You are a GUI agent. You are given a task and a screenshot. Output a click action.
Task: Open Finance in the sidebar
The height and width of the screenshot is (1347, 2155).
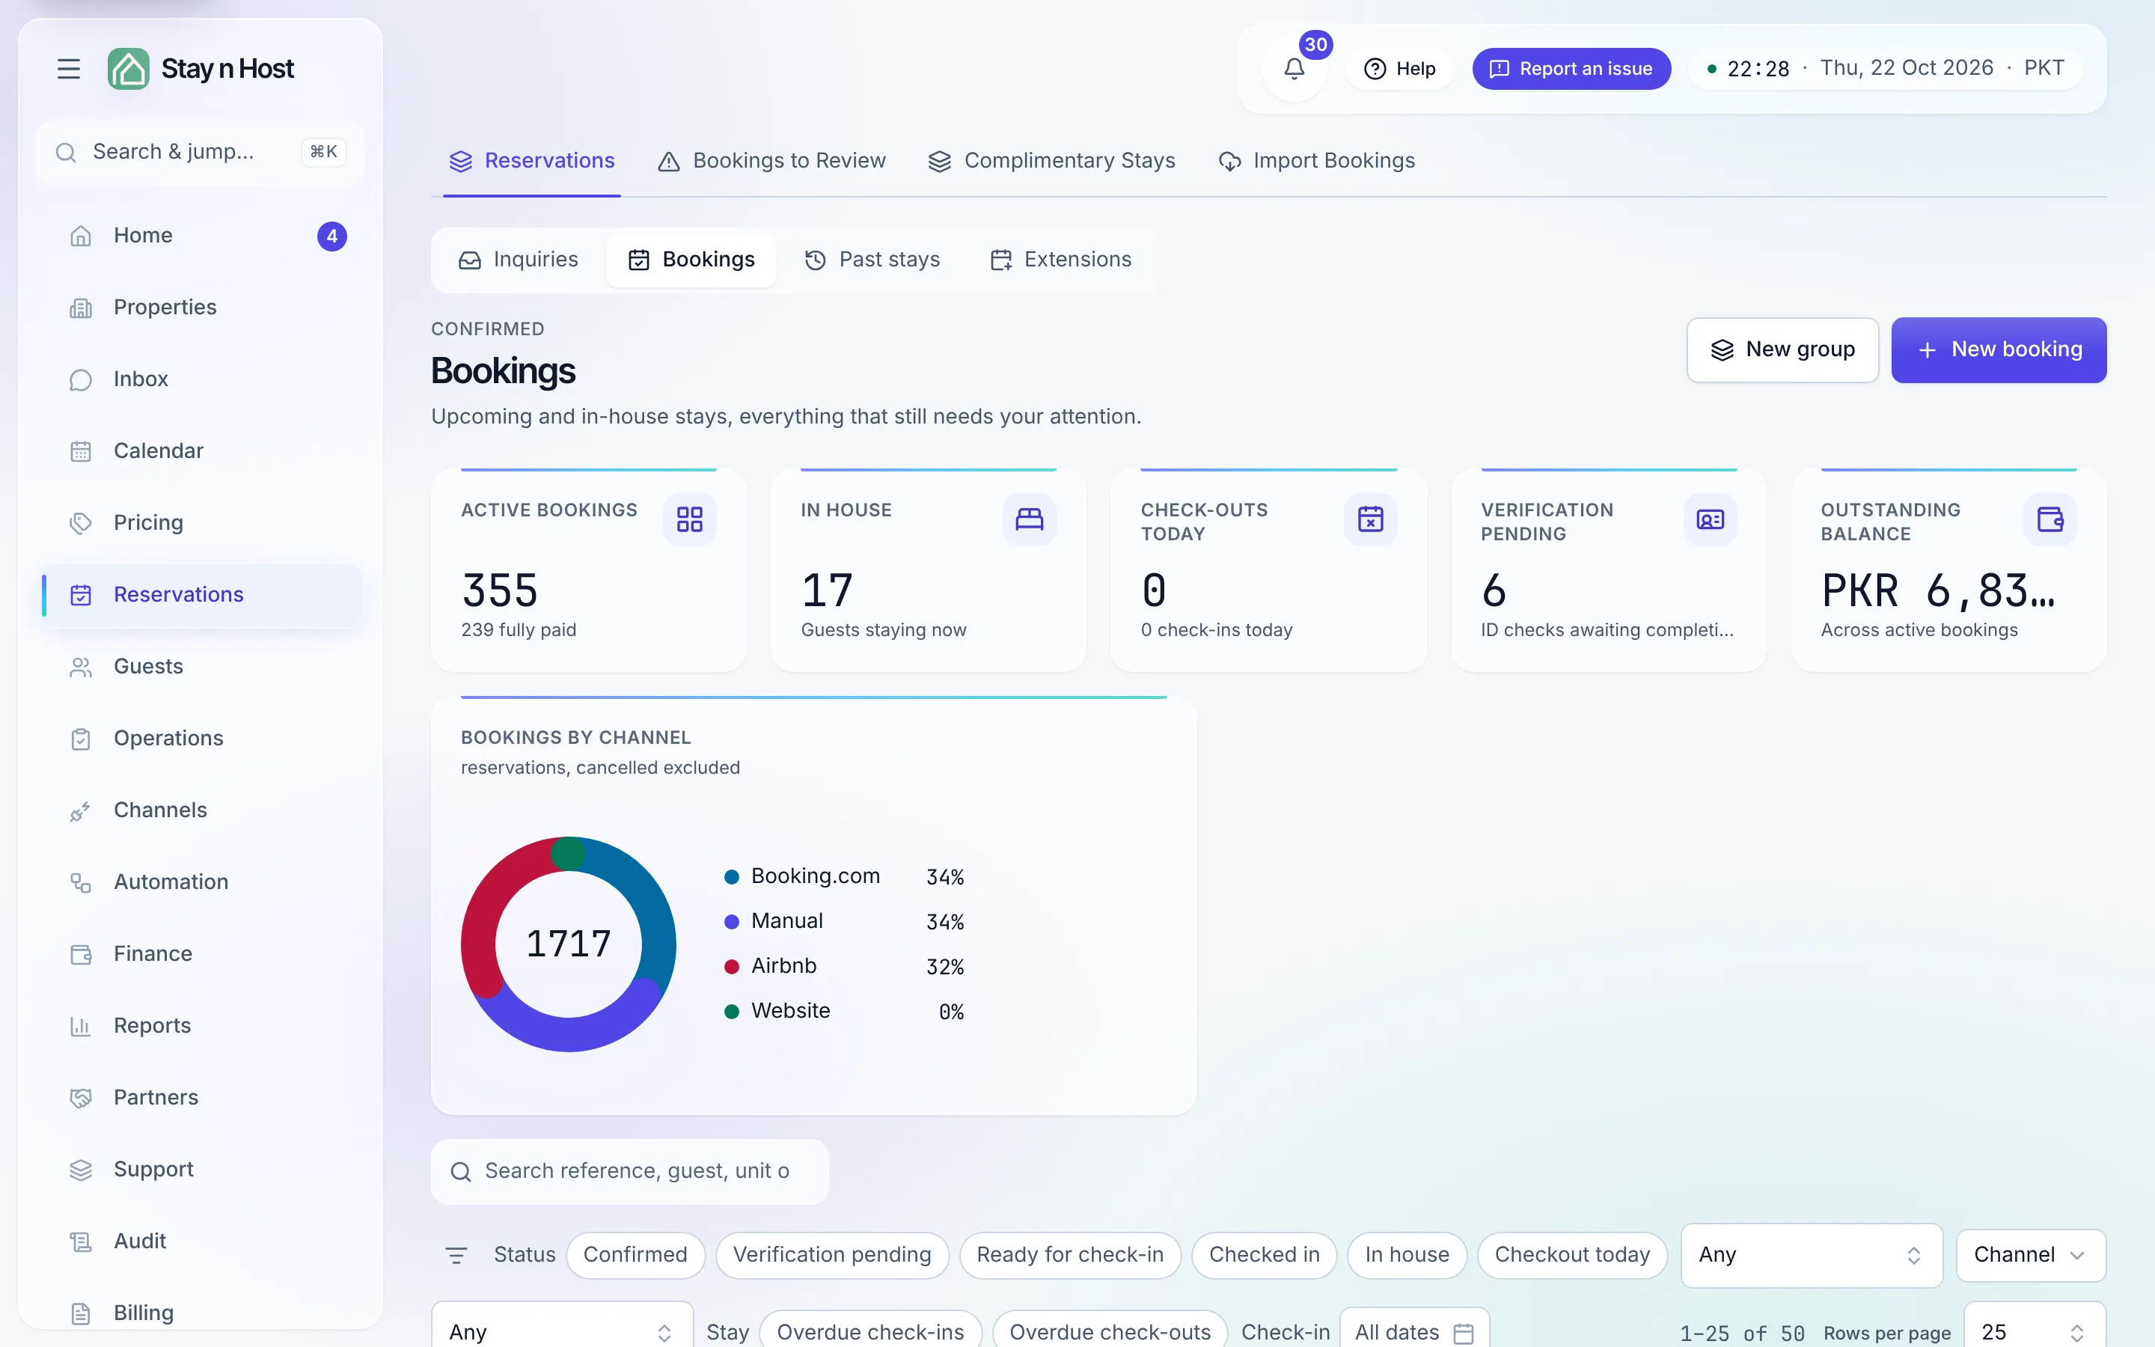(x=201, y=954)
